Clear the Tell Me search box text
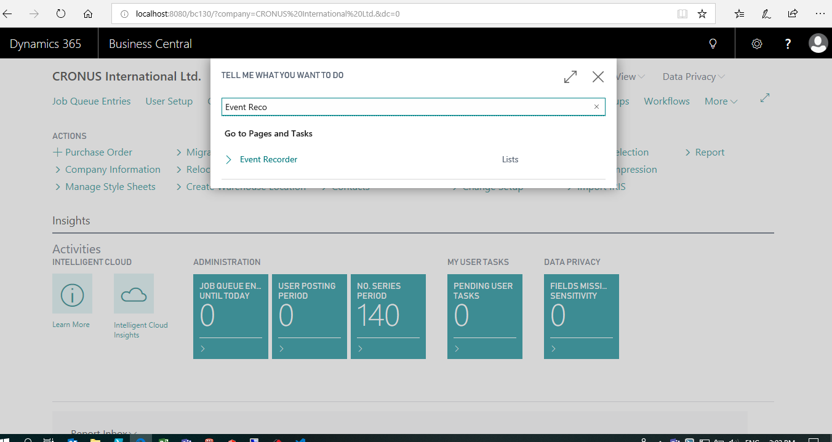The image size is (832, 442). 596,106
